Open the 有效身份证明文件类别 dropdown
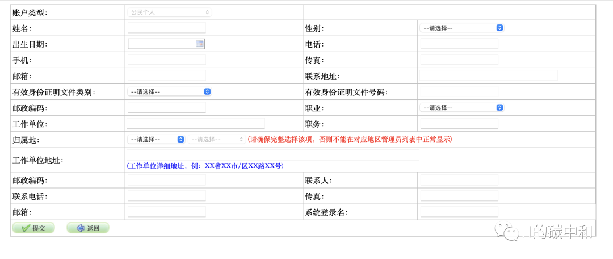613x259 pixels. tap(169, 91)
